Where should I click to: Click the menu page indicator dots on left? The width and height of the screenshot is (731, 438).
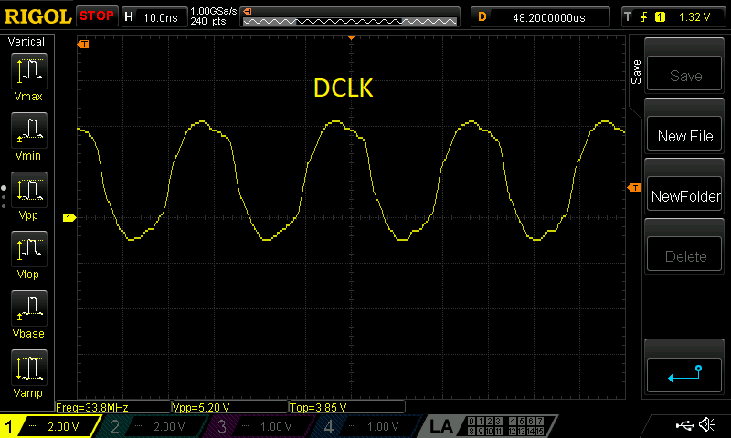tap(4, 197)
